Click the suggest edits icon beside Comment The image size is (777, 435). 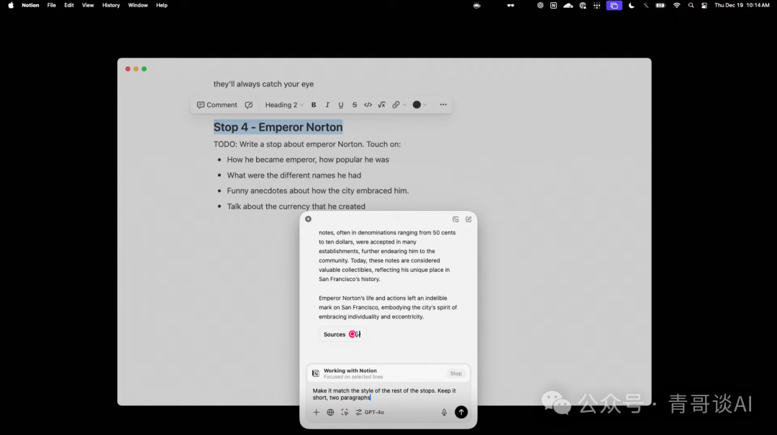[249, 105]
